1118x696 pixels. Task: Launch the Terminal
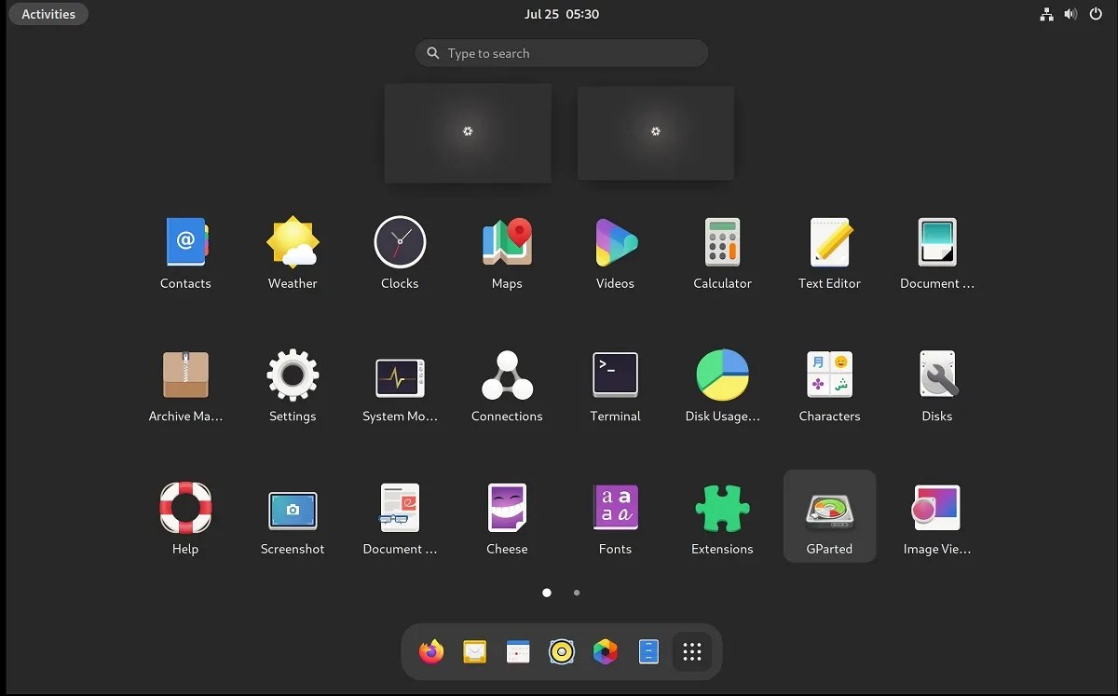tap(615, 385)
